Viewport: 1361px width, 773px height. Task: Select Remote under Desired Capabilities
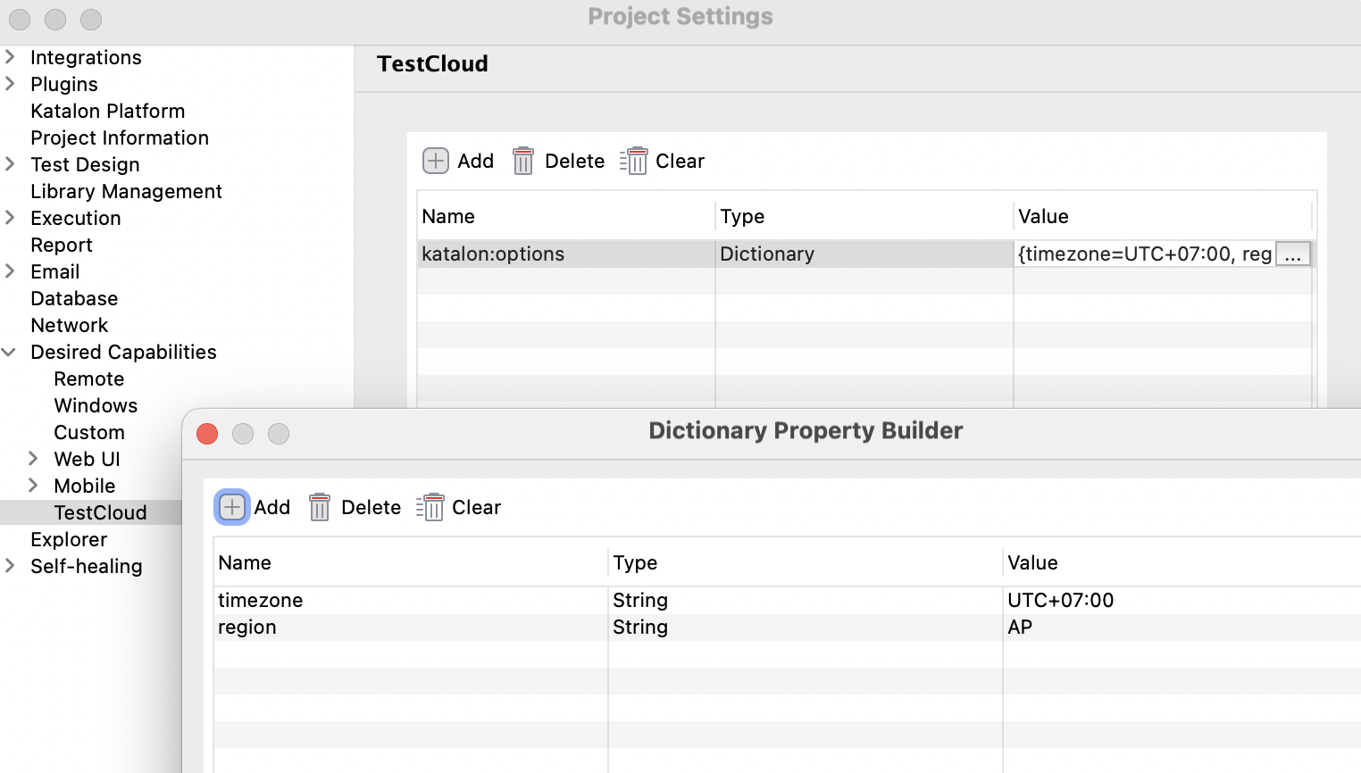tap(89, 378)
